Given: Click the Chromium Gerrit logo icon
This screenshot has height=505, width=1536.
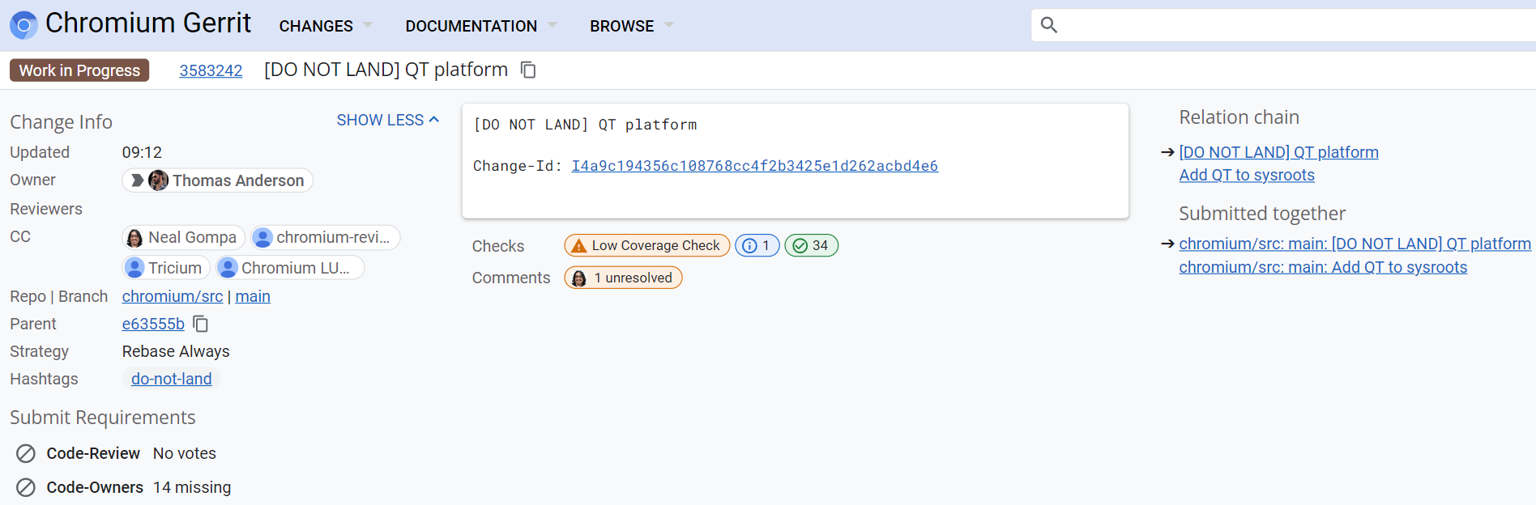Looking at the screenshot, I should (23, 25).
